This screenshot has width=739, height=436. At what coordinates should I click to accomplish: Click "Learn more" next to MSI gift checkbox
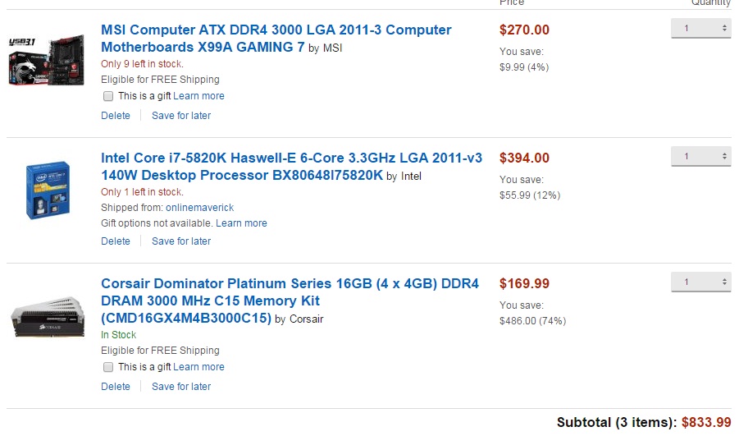coord(198,96)
